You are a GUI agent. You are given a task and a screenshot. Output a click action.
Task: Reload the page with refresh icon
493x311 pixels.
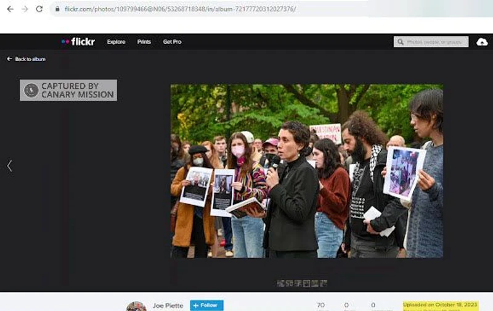click(x=39, y=9)
